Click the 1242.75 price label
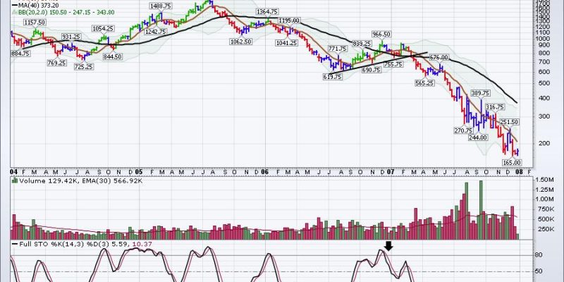Image resolution: width=564 pixels, height=282 pixels. pos(155,32)
